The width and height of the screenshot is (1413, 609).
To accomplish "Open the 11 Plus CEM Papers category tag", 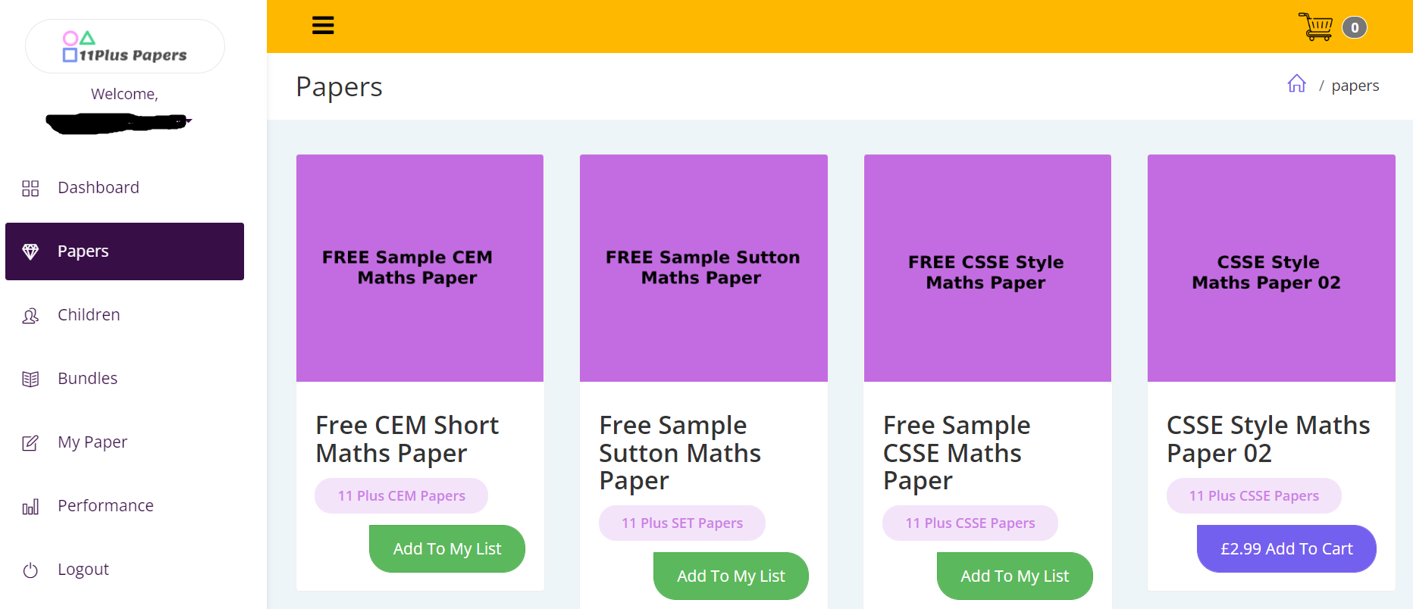I will 401,495.
